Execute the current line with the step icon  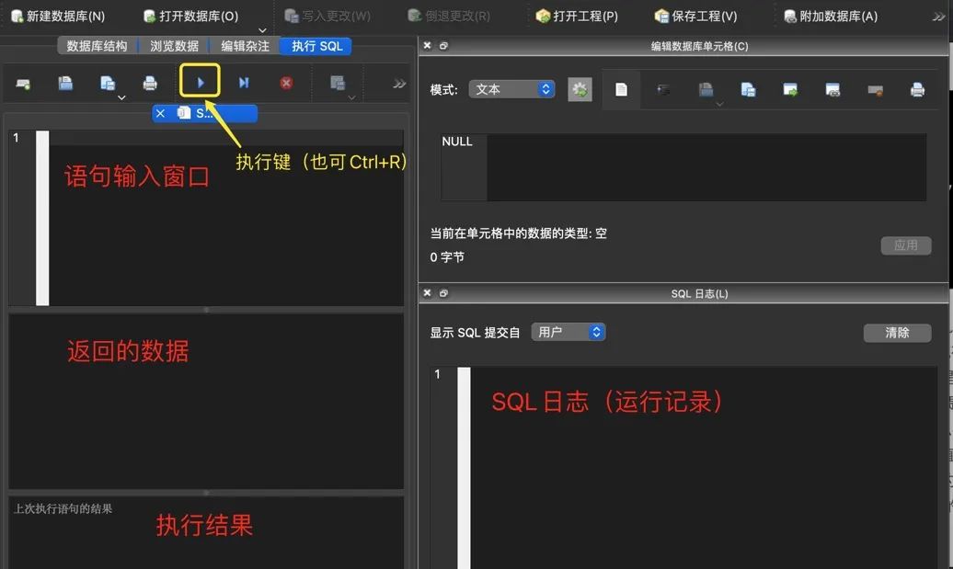244,83
